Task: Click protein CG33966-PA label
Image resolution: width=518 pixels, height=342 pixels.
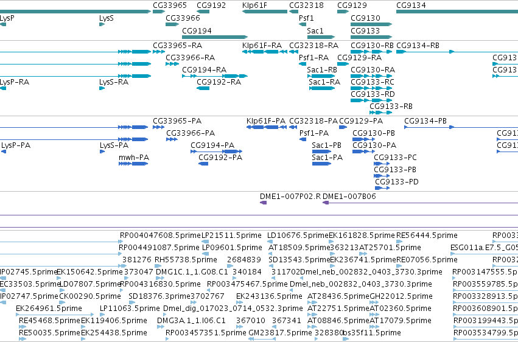Action: click(191, 133)
